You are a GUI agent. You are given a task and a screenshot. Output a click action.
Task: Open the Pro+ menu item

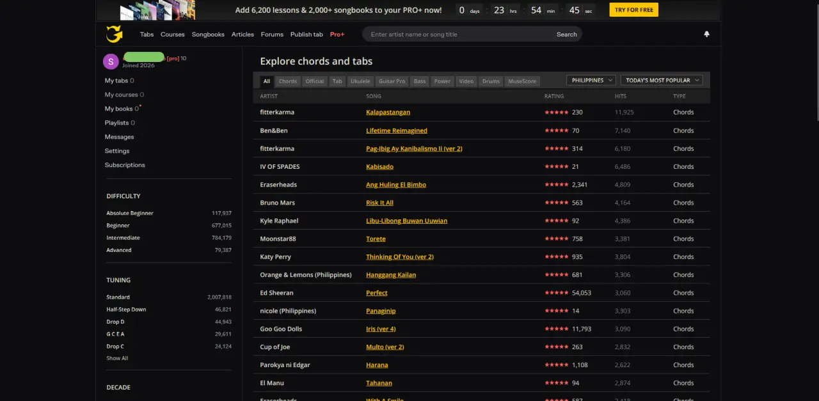tap(337, 35)
